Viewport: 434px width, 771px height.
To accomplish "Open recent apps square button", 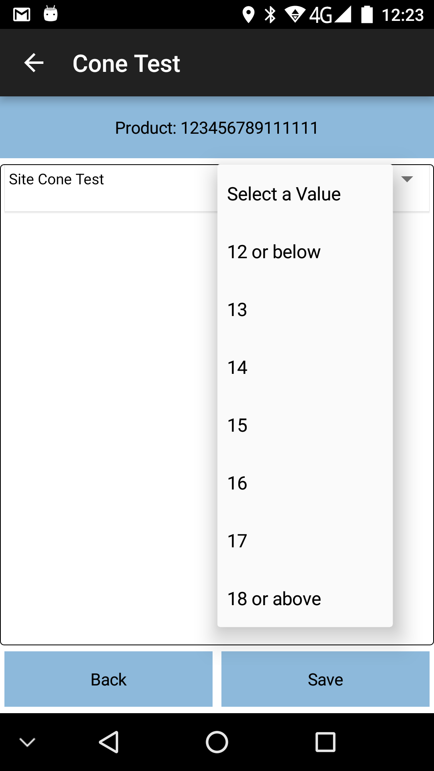I will tap(325, 742).
